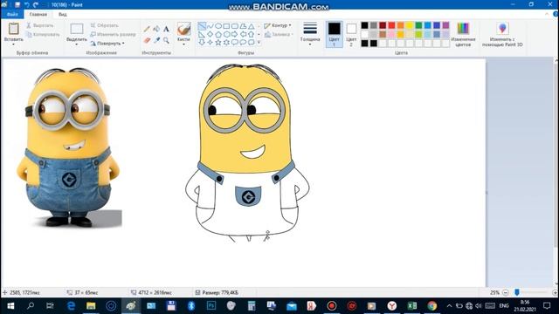559x314 pixels.
Task: Click the Копировать copy button
Action: point(43,35)
